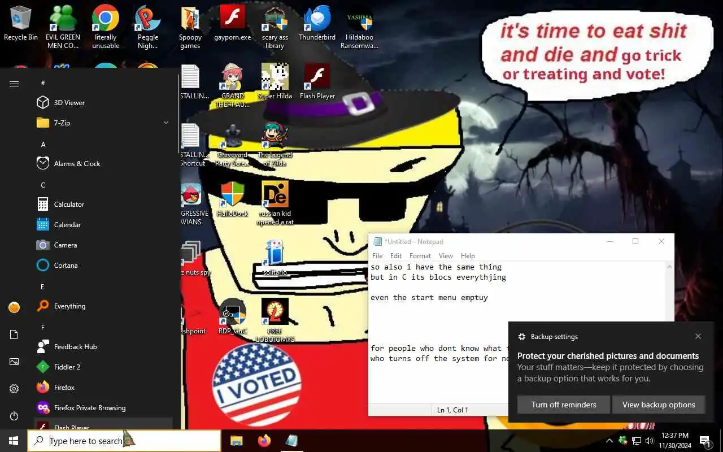The height and width of the screenshot is (452, 723).
Task: Expand the Start menu hamburger navigation
Action: pos(14,84)
